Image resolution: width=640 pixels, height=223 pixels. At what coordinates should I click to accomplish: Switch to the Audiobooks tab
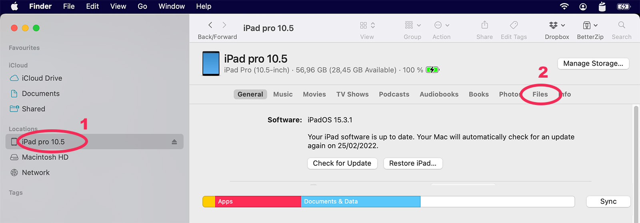pos(439,94)
